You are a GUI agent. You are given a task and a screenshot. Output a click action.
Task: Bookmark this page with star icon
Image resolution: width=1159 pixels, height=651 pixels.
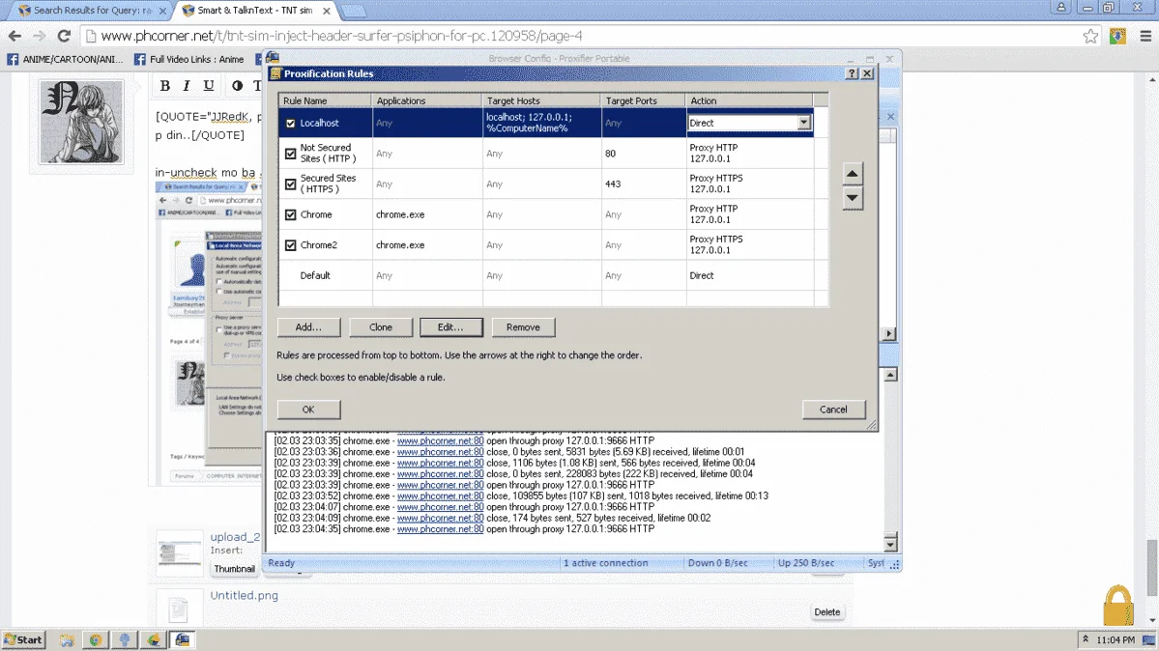click(x=1090, y=36)
